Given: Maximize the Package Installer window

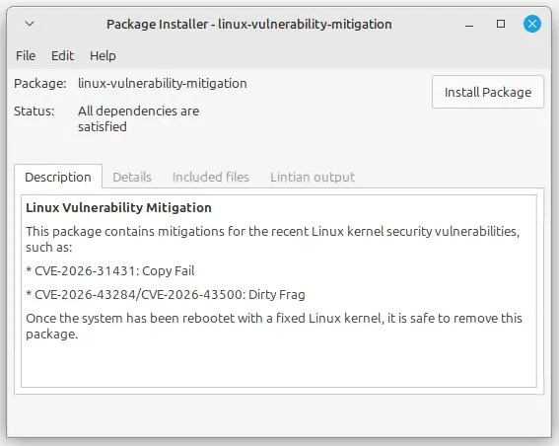Looking at the screenshot, I should point(501,24).
